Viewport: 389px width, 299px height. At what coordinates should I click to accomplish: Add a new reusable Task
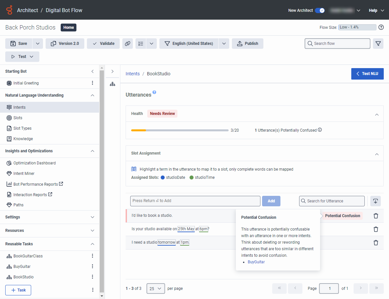(x=18, y=290)
